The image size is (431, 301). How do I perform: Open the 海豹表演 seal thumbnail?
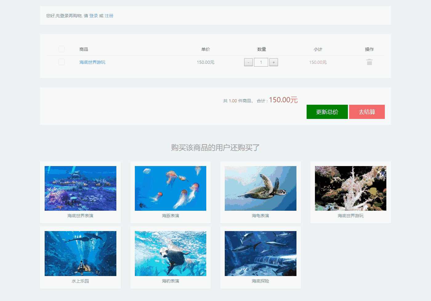point(171,254)
